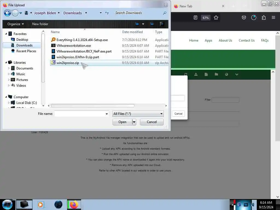The image size is (280, 210).
Task: Click the search magnifier icon
Action: pyautogui.click(x=165, y=13)
